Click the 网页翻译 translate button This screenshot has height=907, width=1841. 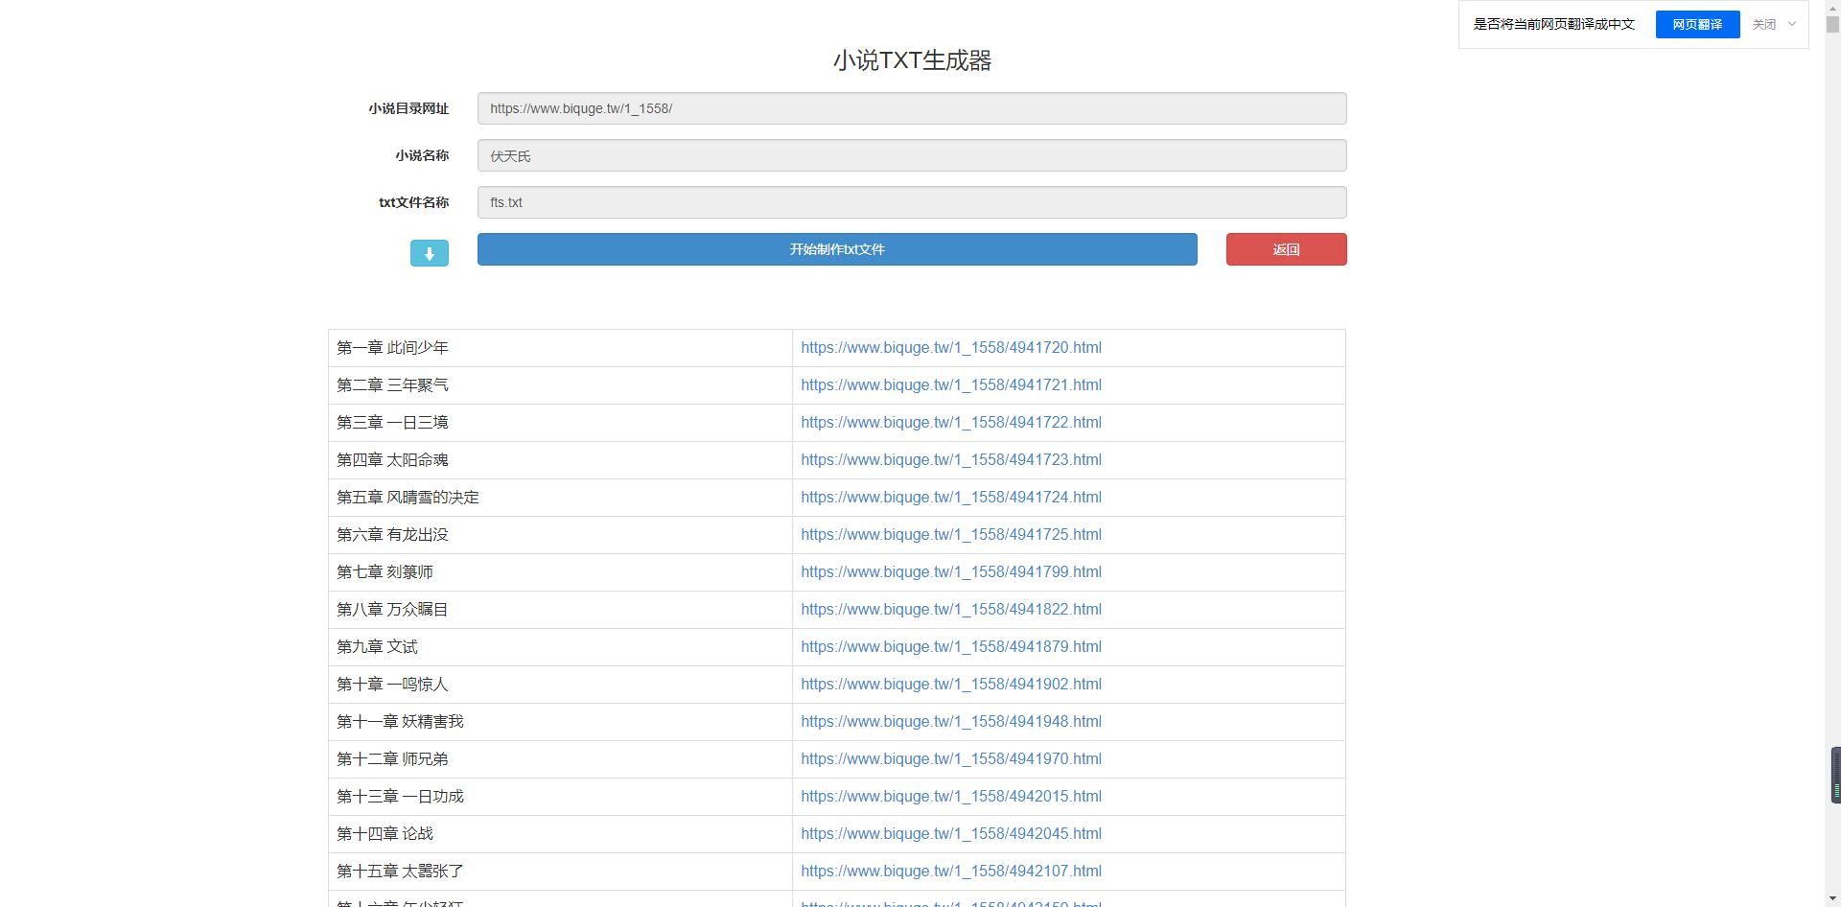click(1696, 25)
